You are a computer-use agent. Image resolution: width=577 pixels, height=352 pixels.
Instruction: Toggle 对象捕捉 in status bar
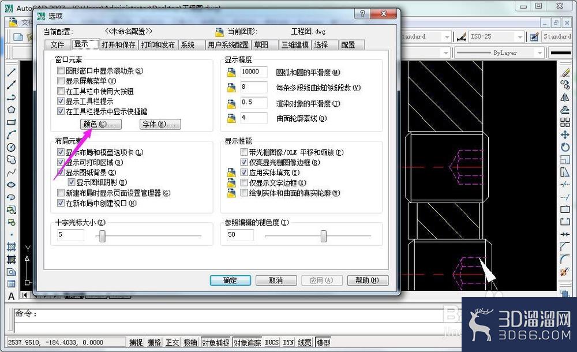[215, 342]
